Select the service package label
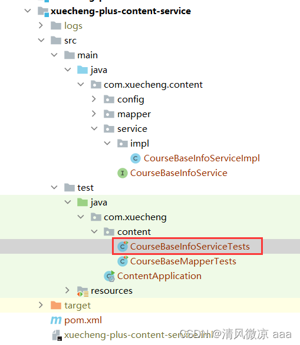 pos(132,129)
